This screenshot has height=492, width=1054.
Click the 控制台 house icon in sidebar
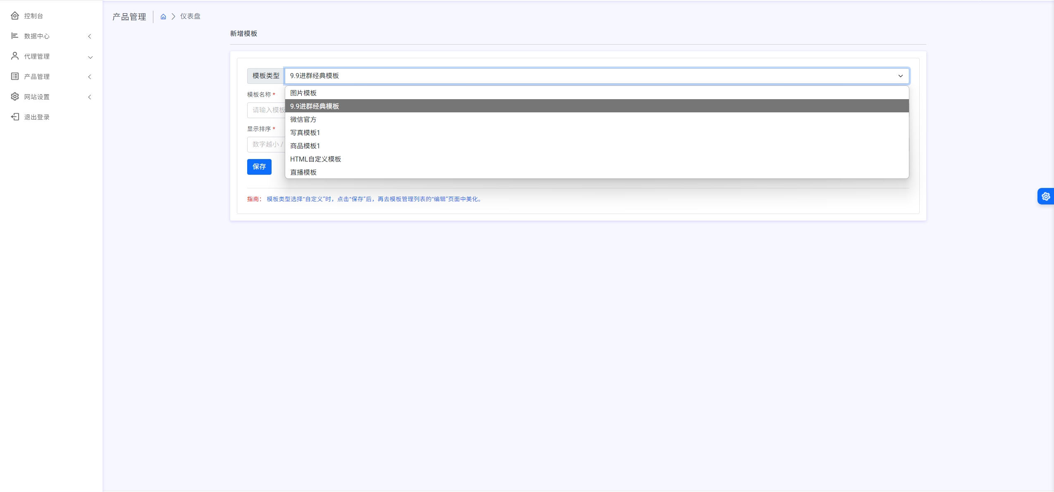coord(15,16)
